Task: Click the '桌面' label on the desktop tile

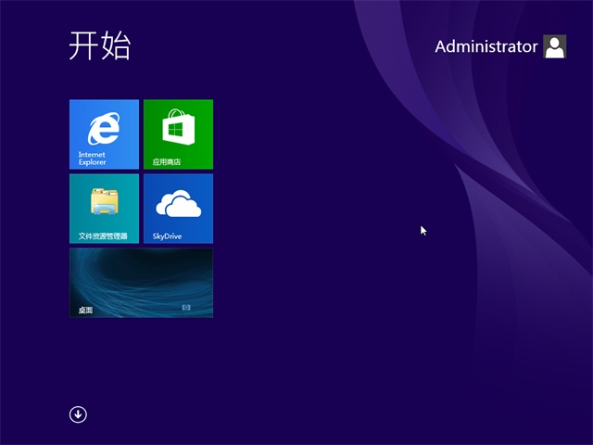Action: click(85, 311)
